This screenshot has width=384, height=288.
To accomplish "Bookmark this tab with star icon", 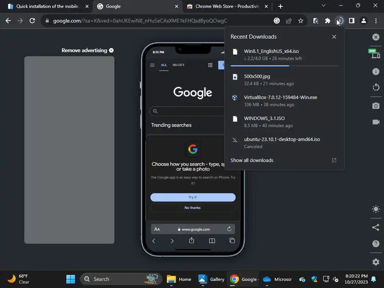I will pos(301,21).
